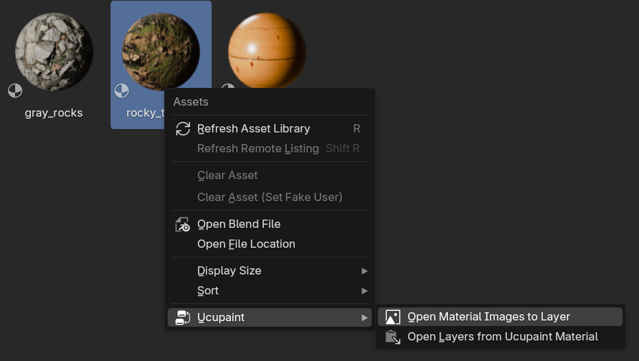Viewport: 639px width, 361px height.
Task: Select the orange wood material sphere
Action: 267,50
